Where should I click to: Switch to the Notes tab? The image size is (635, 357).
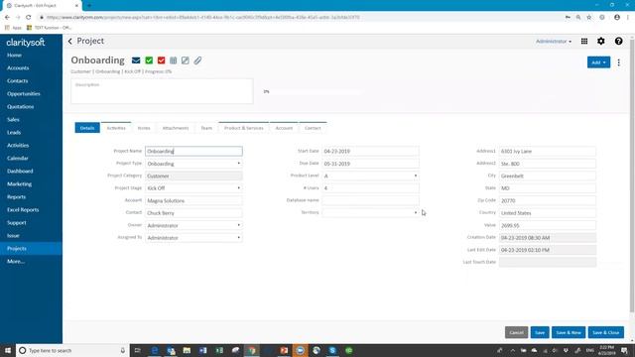(144, 128)
